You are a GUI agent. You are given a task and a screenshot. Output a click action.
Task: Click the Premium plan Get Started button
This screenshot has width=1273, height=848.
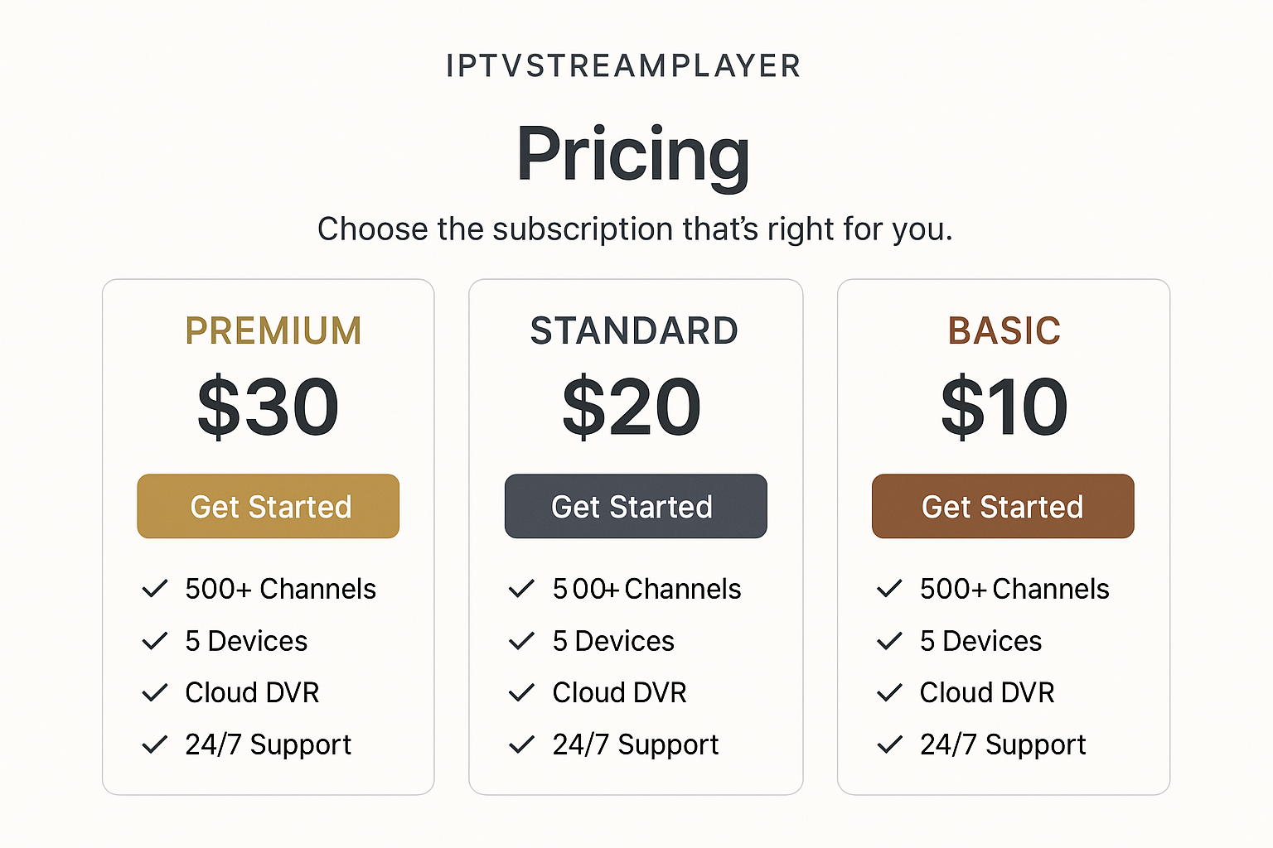268,506
